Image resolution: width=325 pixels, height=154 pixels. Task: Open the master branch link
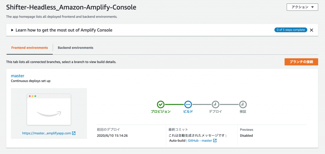point(18,76)
